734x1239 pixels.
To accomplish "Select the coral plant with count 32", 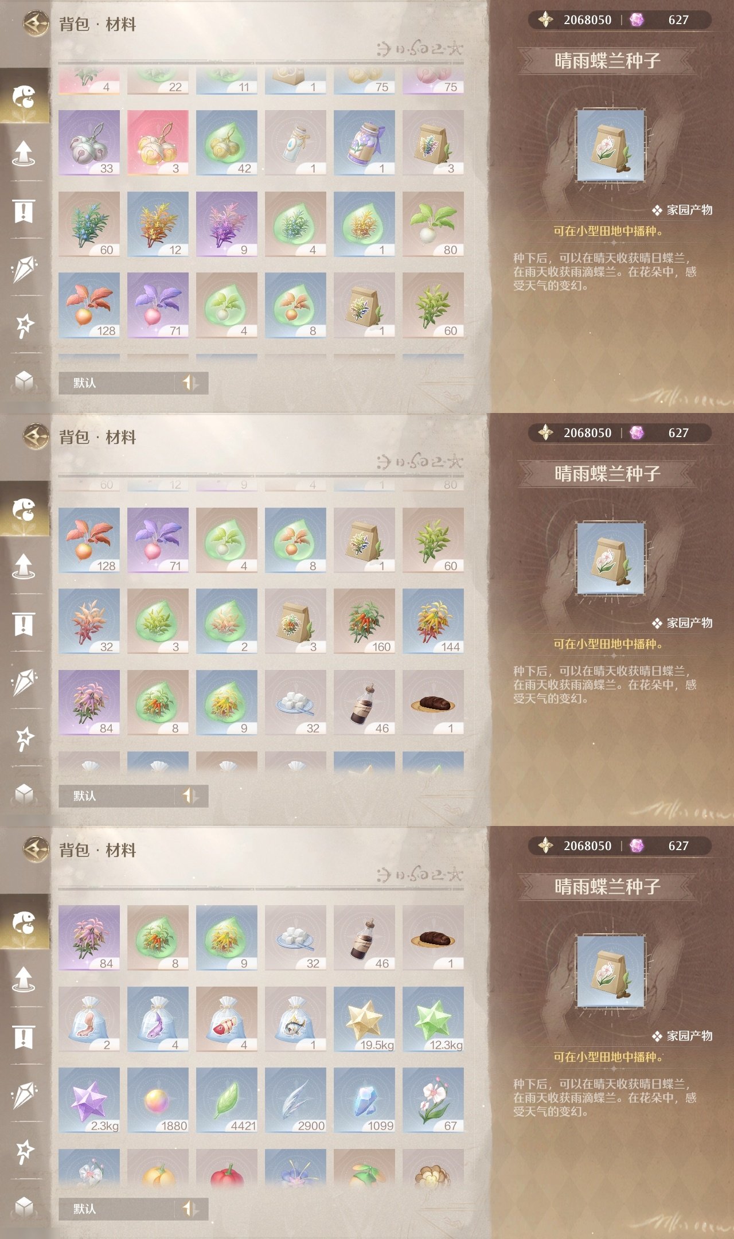I will (x=89, y=621).
